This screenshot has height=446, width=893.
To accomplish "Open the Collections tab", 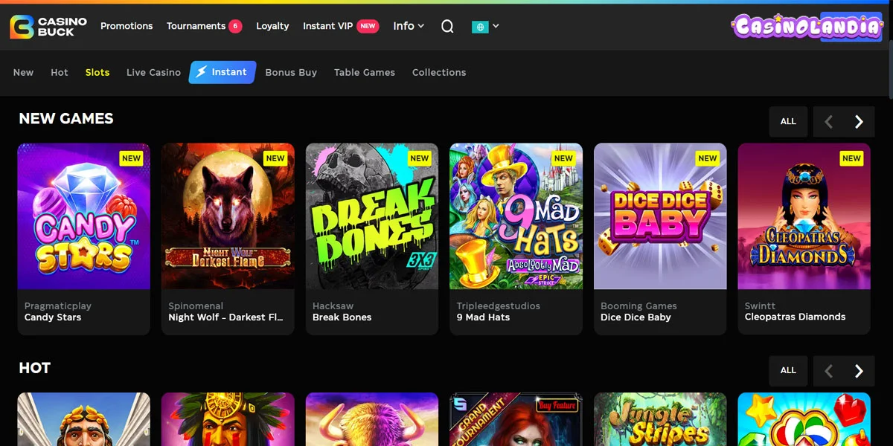I will tap(439, 72).
